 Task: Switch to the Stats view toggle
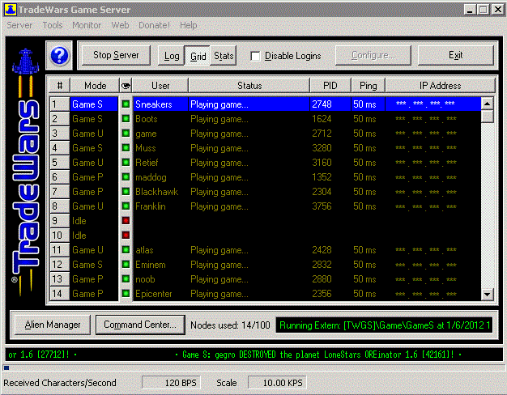[x=224, y=56]
